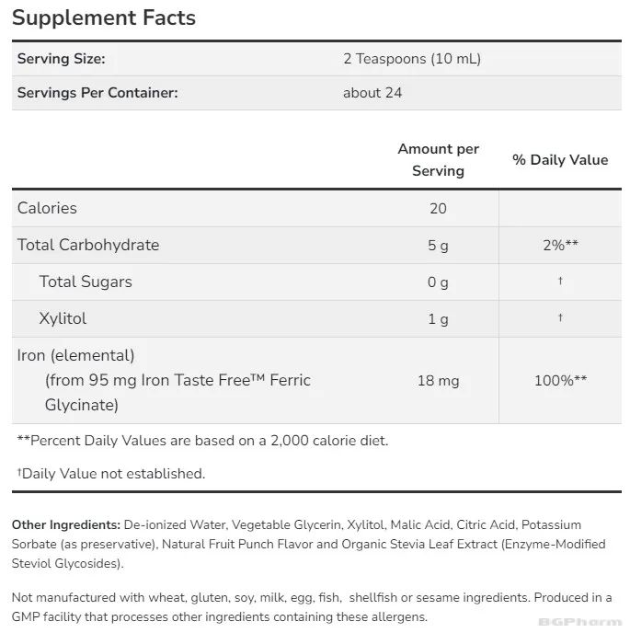This screenshot has height=633, width=630.
Task: Select the Iron (elemental) row label
Action: [75, 355]
